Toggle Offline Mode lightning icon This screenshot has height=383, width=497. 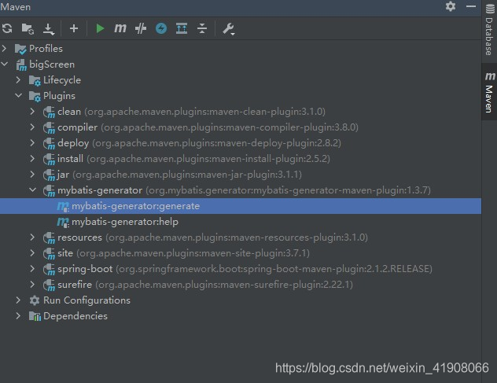click(161, 28)
